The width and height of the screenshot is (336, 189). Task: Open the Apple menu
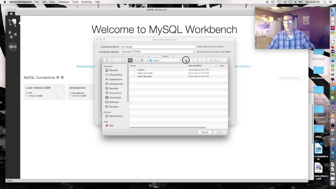(x=4, y=2)
